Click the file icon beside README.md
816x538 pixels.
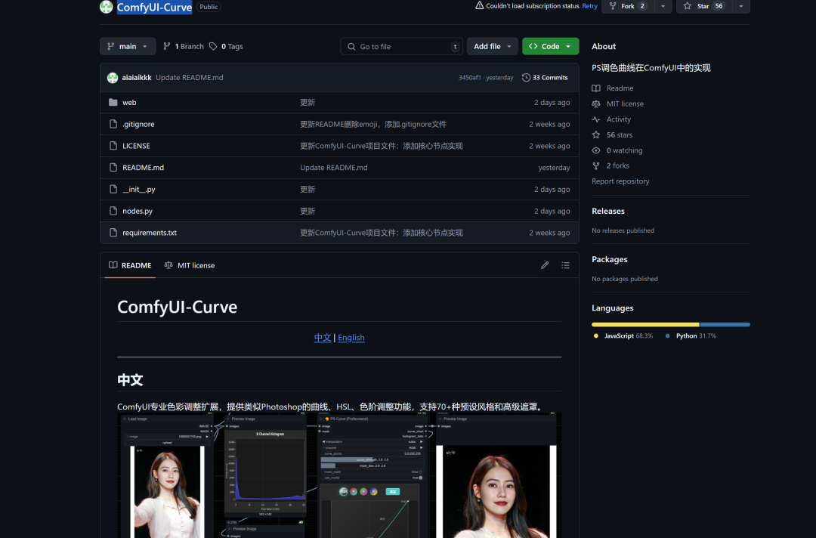click(x=113, y=168)
